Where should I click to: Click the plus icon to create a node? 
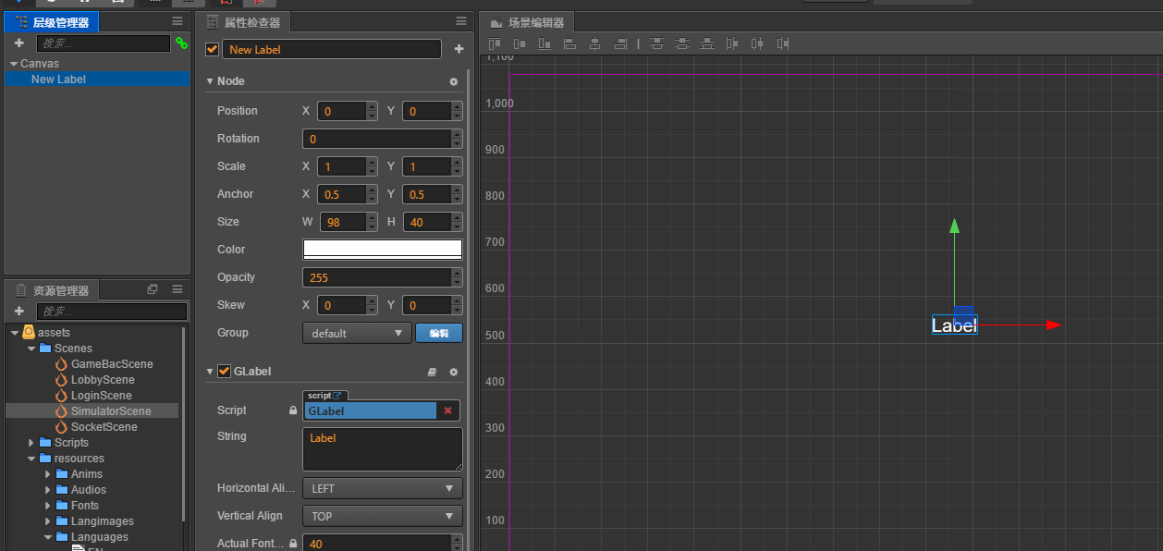coord(18,43)
